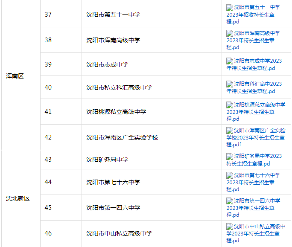Select row number 40
The height and width of the screenshot is (247, 292).
pyautogui.click(x=48, y=87)
